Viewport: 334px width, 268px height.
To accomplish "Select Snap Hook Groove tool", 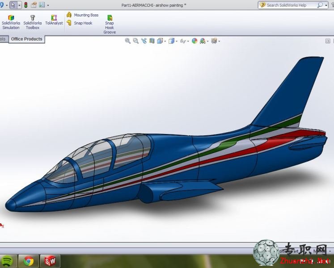I will [110, 24].
